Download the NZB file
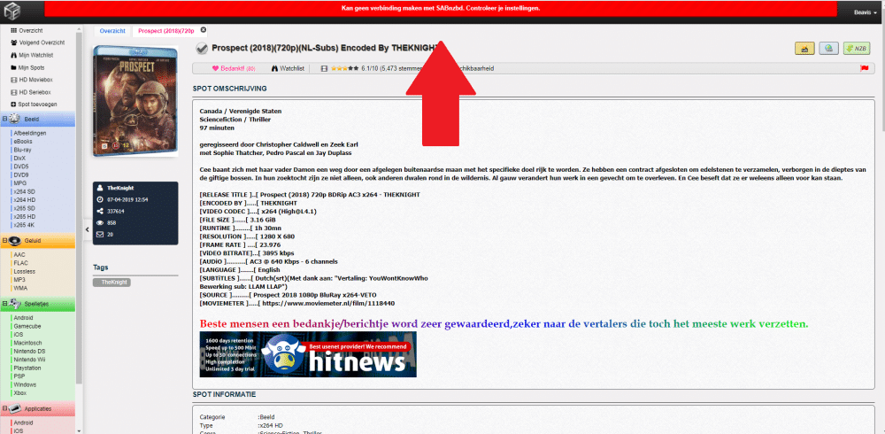 (856, 50)
